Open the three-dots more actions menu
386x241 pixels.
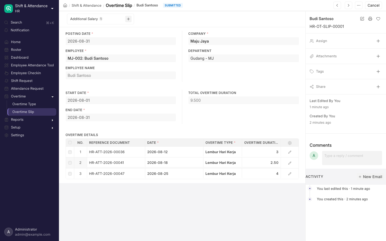[x=359, y=5]
